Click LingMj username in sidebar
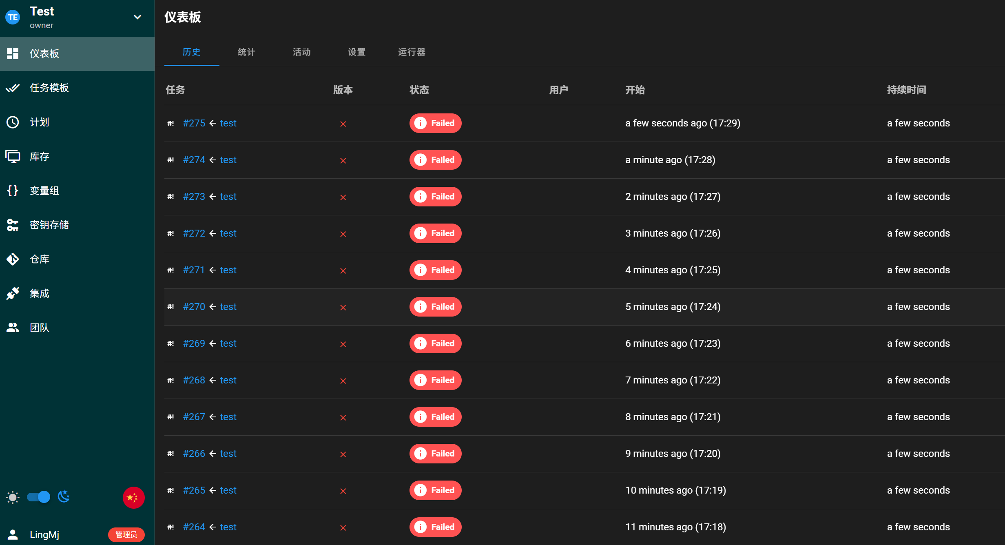The image size is (1005, 545). click(x=44, y=534)
